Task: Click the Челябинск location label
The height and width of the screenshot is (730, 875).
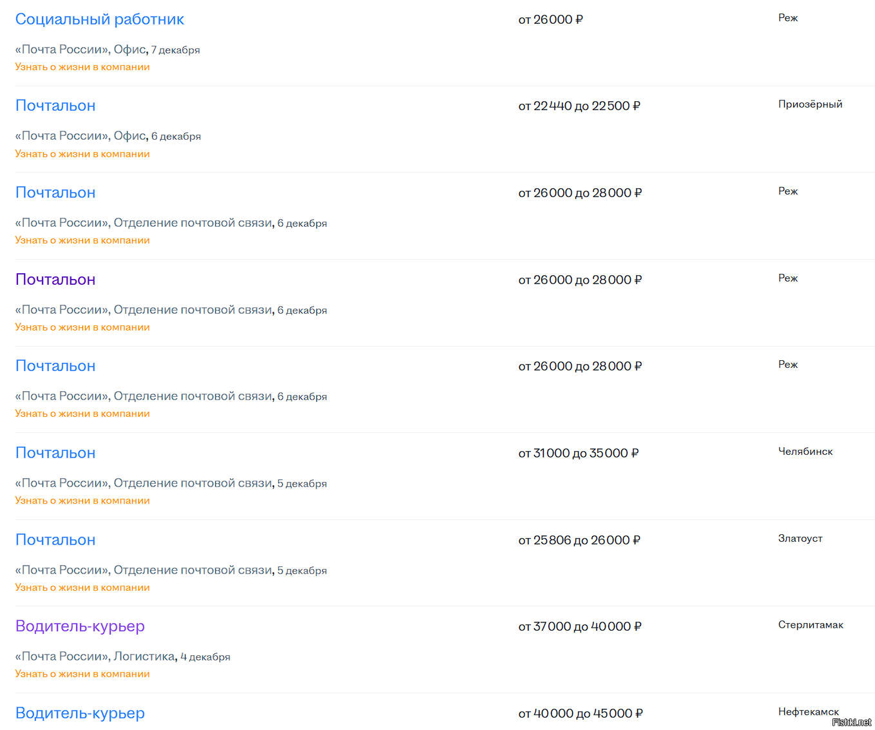Action: pyautogui.click(x=805, y=452)
